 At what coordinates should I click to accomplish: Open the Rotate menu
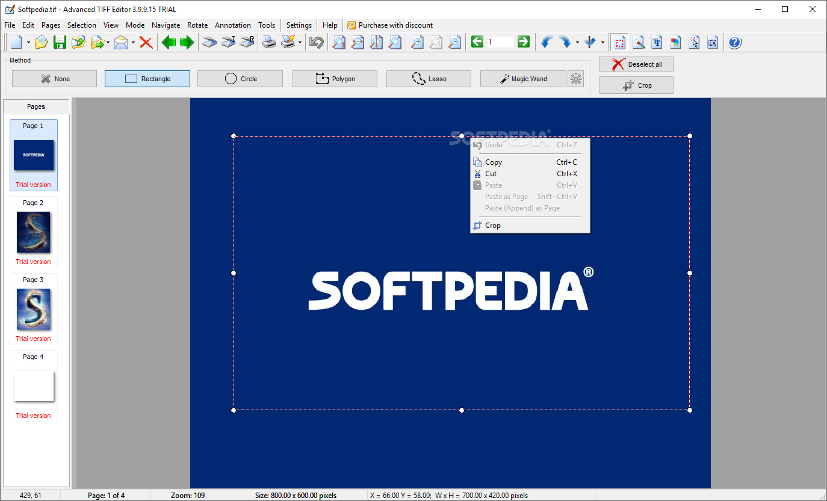pos(197,25)
